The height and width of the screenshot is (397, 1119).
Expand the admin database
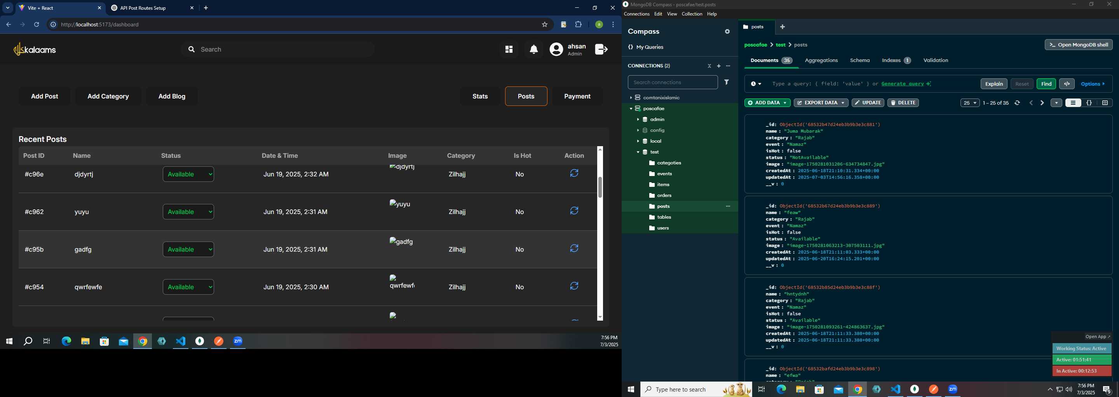[638, 120]
